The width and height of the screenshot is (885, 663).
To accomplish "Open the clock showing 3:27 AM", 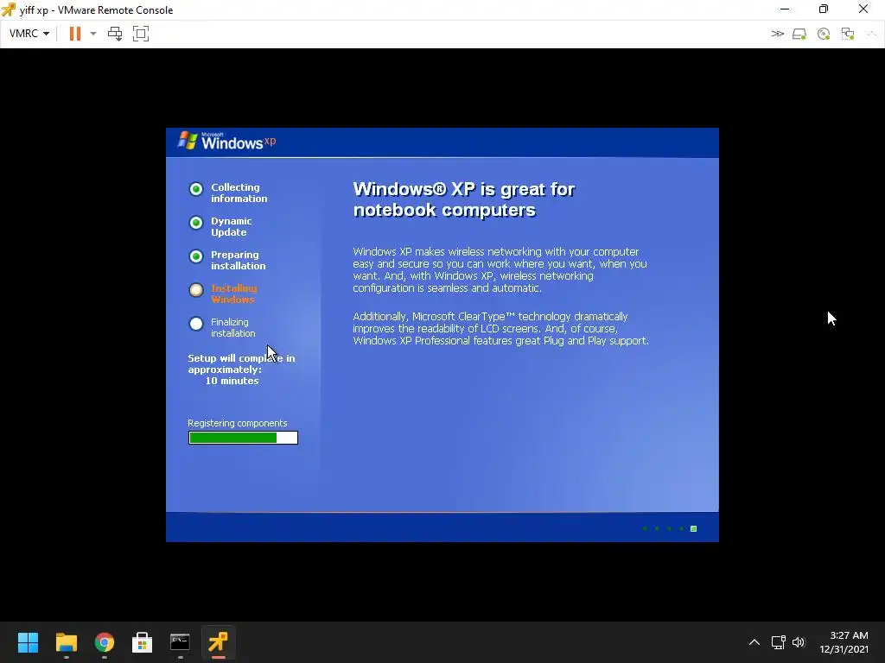I will tap(844, 642).
